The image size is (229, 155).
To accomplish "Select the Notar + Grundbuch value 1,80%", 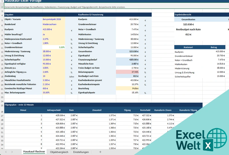I will (54, 43).
